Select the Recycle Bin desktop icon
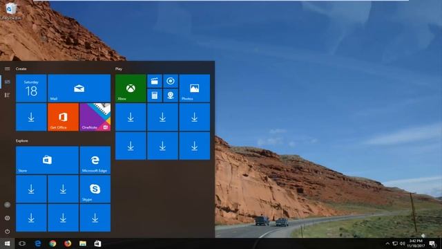442x249 pixels. click(x=11, y=11)
